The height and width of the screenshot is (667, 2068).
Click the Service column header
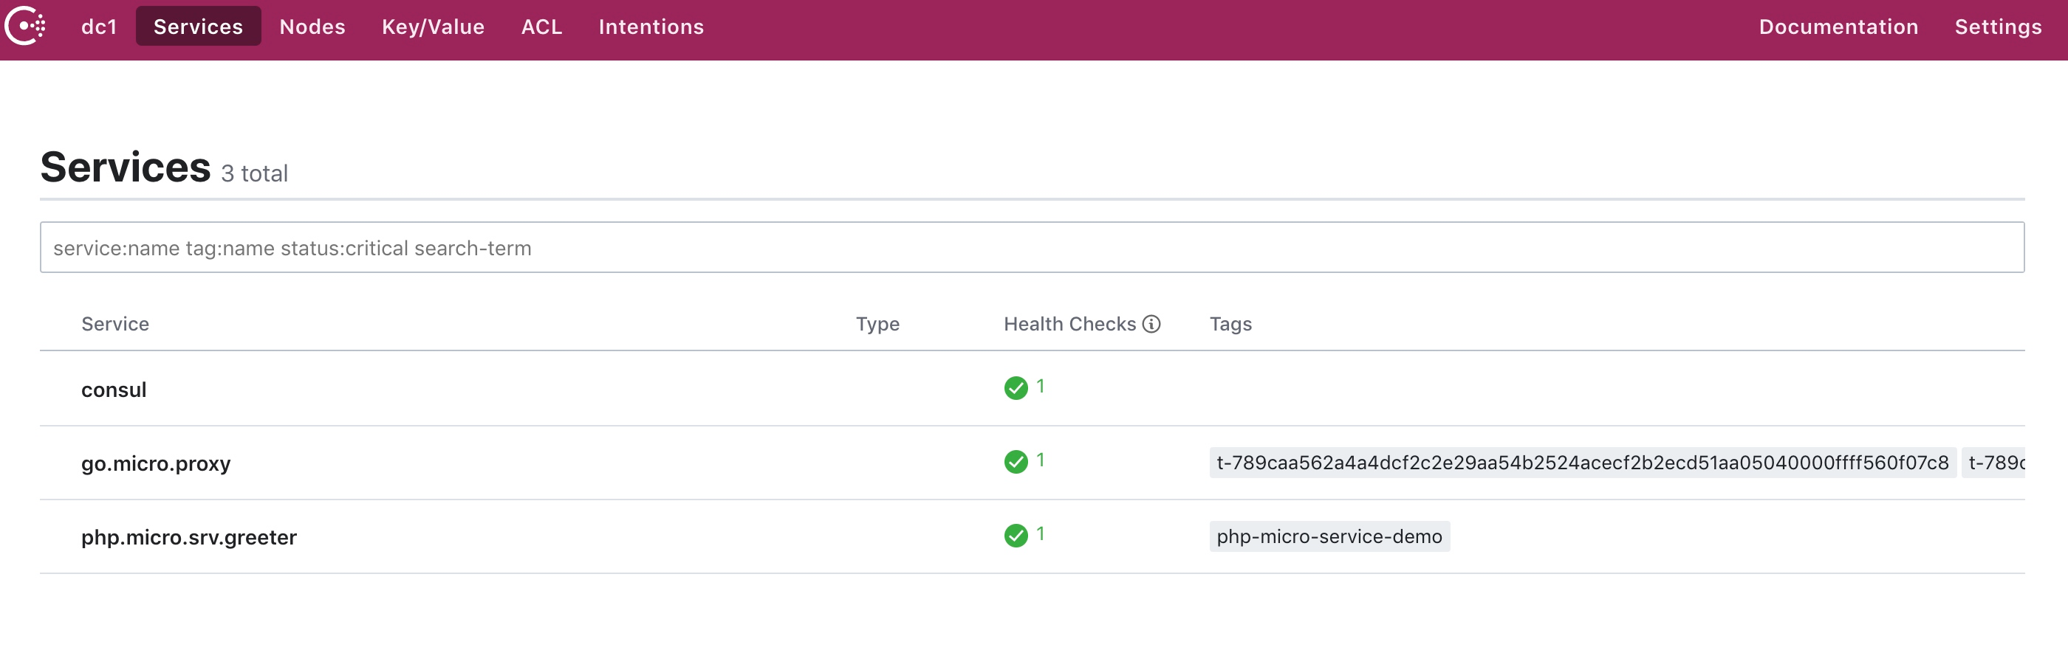coord(114,324)
